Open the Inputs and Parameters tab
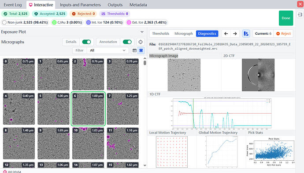 click(80, 5)
